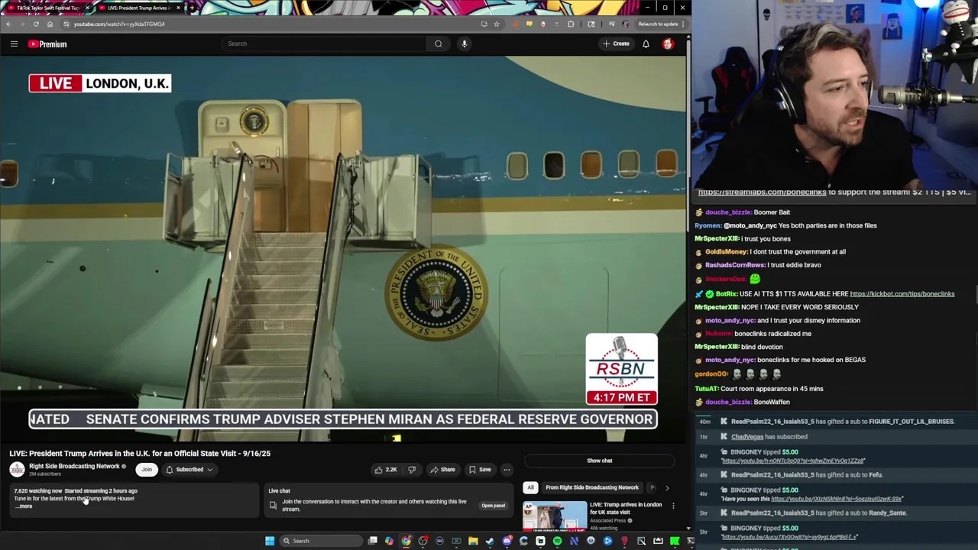Click Right Side Broadcasting Network channel name

click(74, 466)
